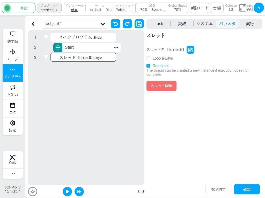This screenshot has height=198, width=265.
Task: Open the Collision L3 setting
Action: click(x=231, y=8)
